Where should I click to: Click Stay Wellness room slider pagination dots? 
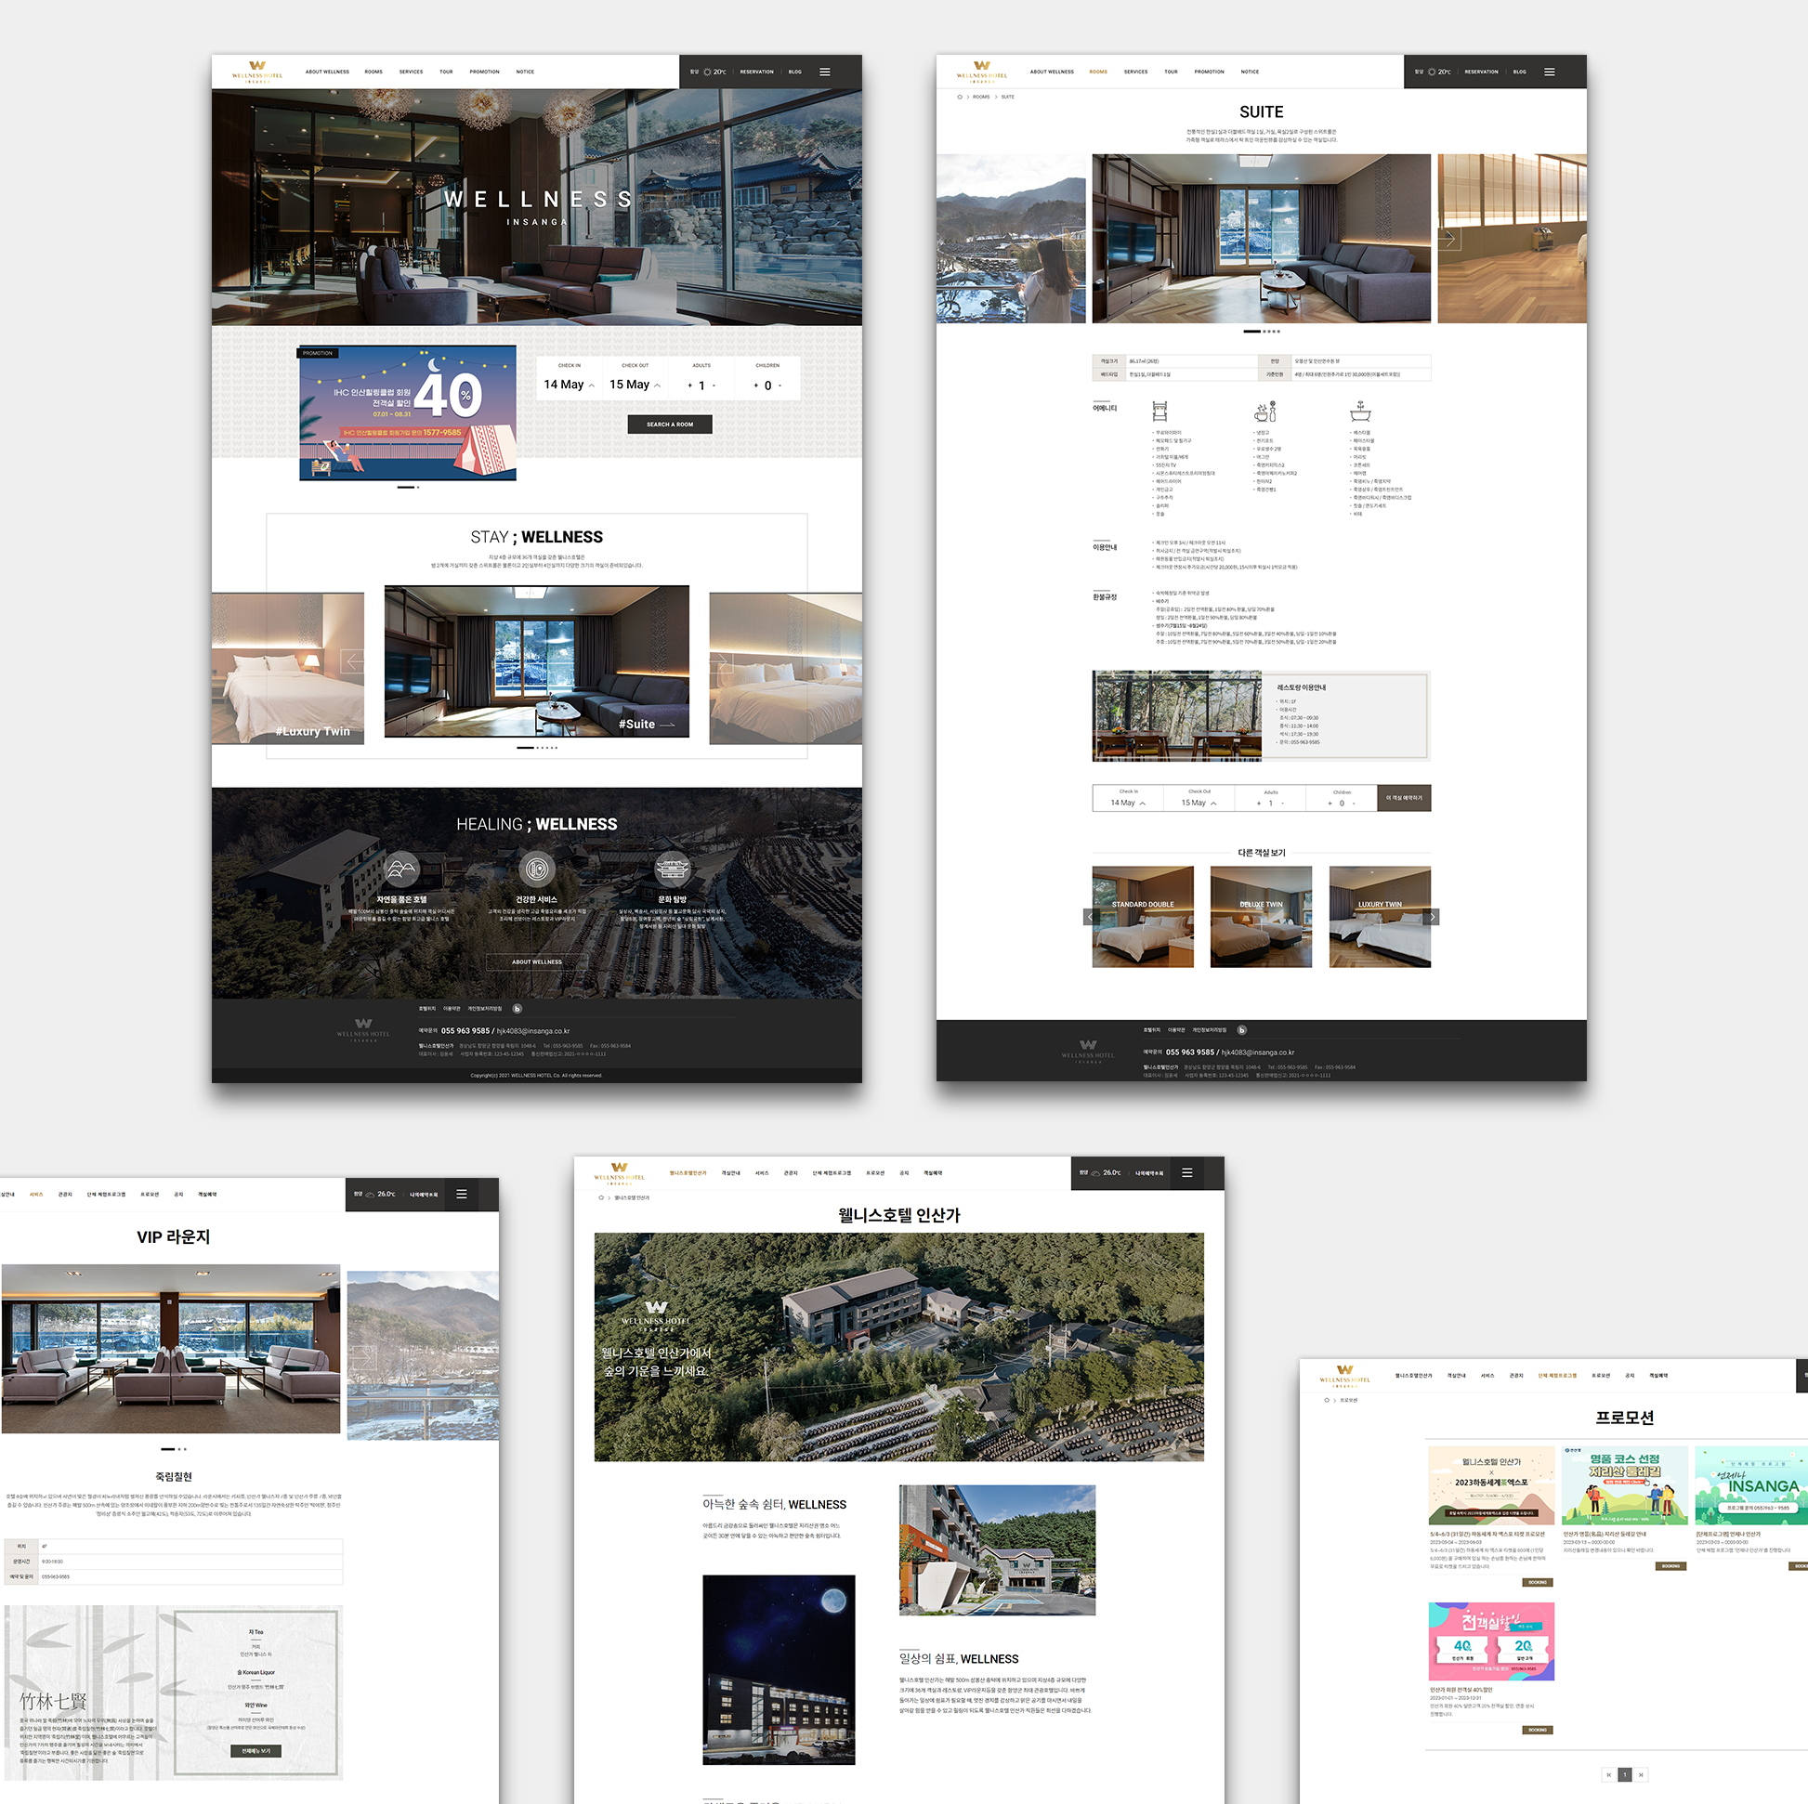(537, 748)
